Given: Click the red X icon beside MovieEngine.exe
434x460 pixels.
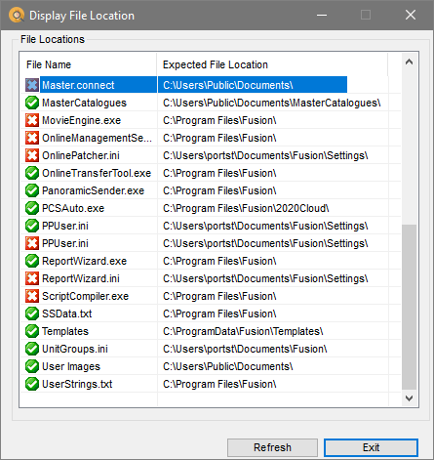Looking at the screenshot, I should 32,120.
